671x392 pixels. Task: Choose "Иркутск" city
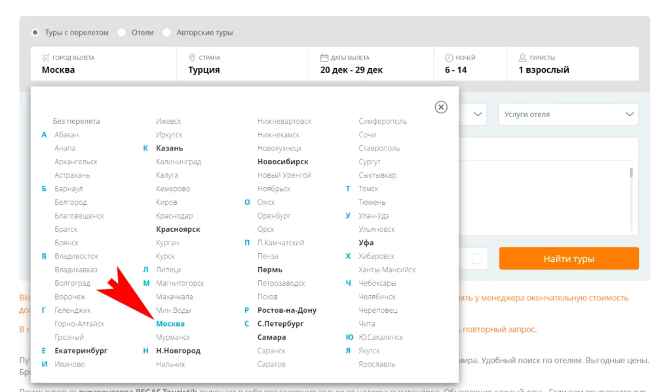169,135
